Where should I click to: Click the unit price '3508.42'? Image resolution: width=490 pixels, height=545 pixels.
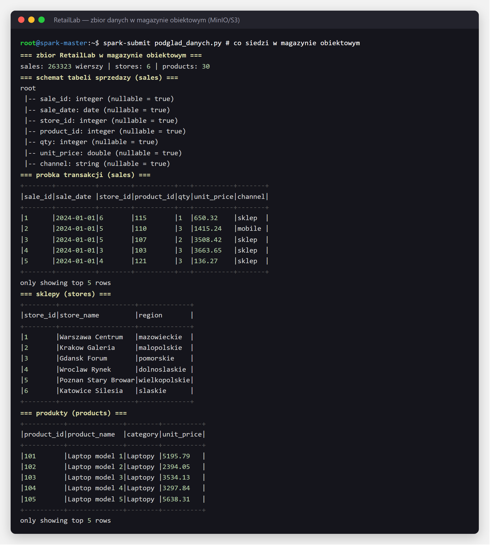pos(208,240)
